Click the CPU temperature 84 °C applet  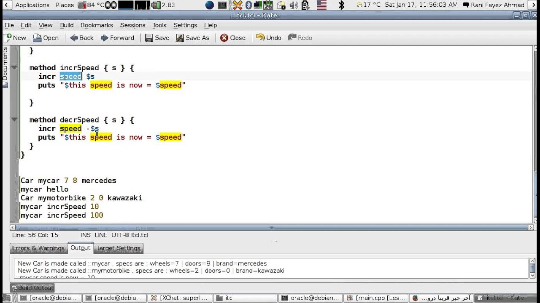click(x=91, y=5)
